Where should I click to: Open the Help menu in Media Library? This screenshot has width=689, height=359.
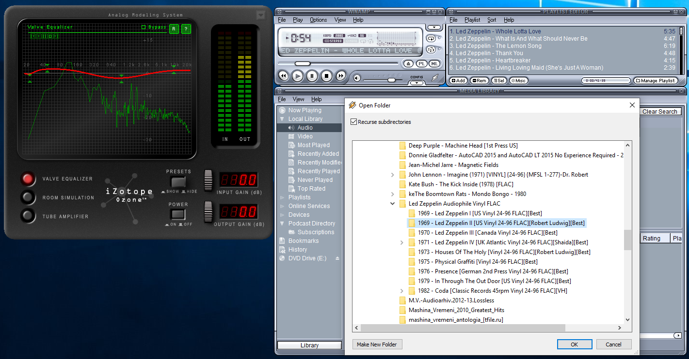[x=317, y=99]
